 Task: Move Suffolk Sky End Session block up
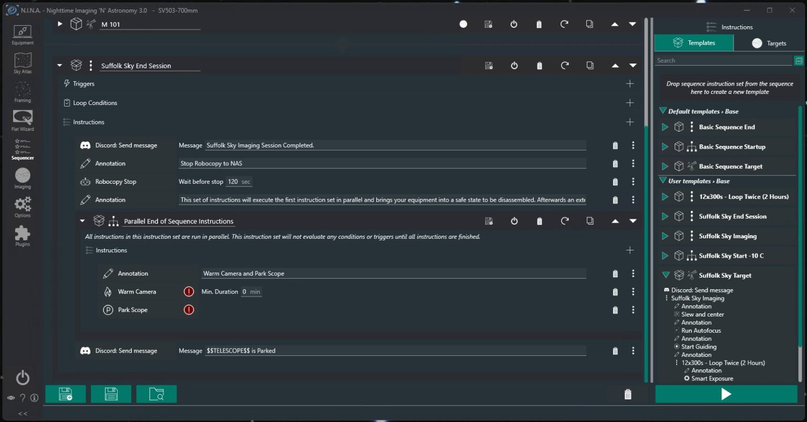615,66
